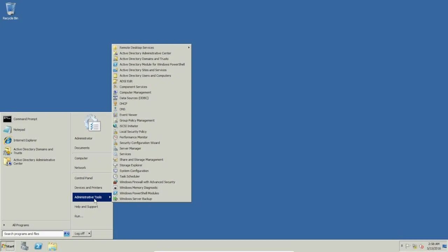Click the volume speaker tray icon

(421, 246)
